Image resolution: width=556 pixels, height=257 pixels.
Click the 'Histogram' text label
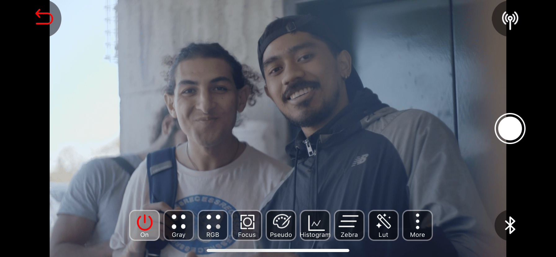[315, 235]
